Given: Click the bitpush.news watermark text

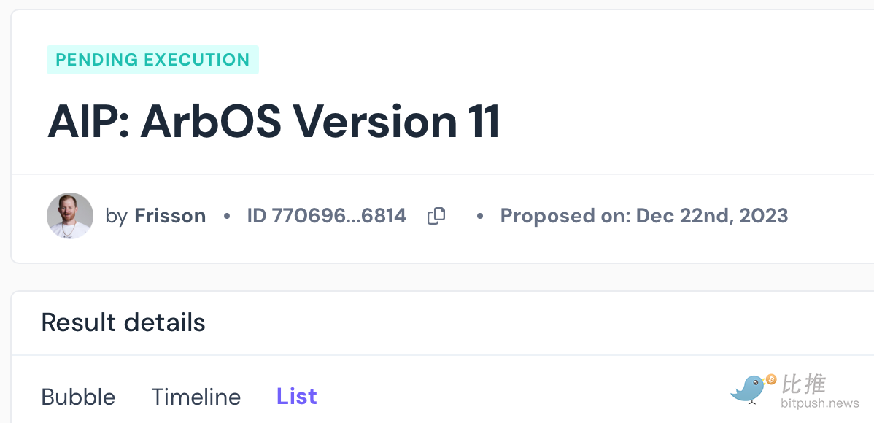Looking at the screenshot, I should pos(819,403).
